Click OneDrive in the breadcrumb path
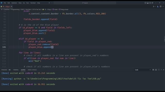 [7, 9]
